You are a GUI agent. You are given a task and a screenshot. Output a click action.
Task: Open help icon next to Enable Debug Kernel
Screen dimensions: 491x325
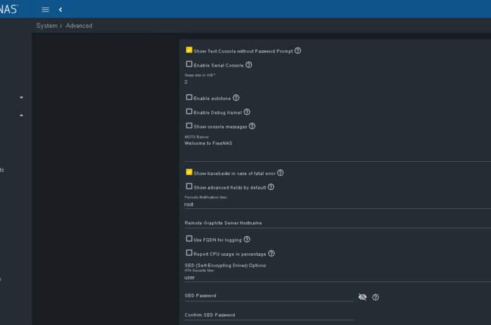(x=247, y=112)
